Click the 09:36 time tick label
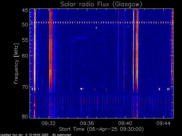This screenshot has height=136, width=182. (87, 123)
